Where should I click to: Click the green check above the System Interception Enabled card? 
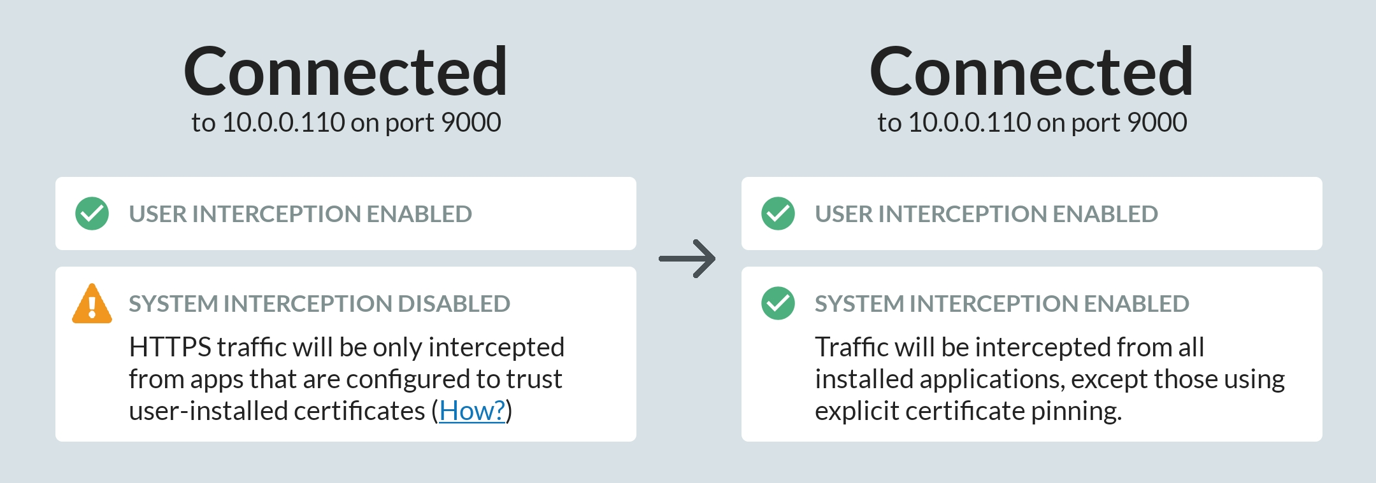click(x=778, y=213)
